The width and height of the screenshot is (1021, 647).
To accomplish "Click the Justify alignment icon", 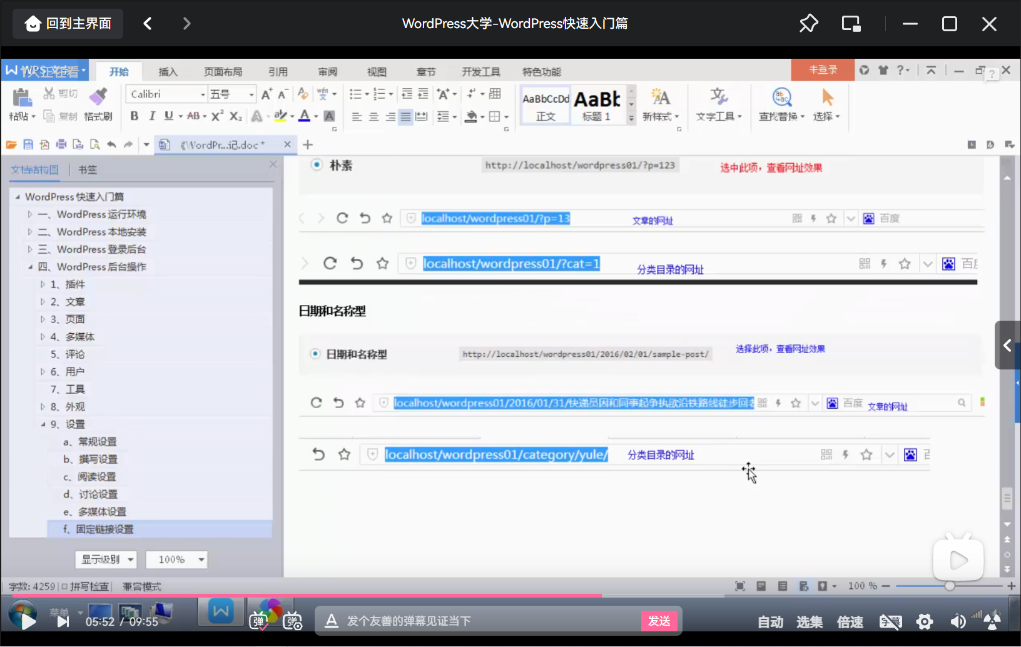I will click(406, 116).
